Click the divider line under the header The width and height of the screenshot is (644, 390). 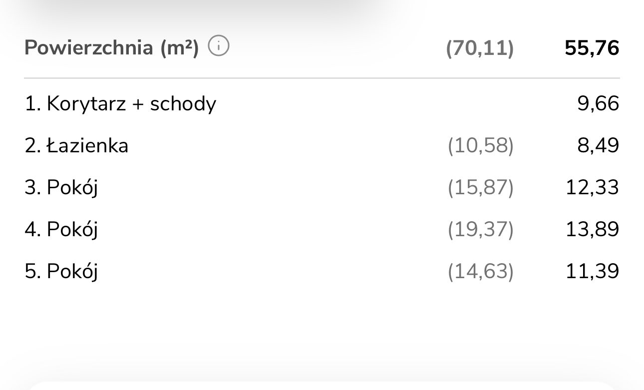coord(322,78)
